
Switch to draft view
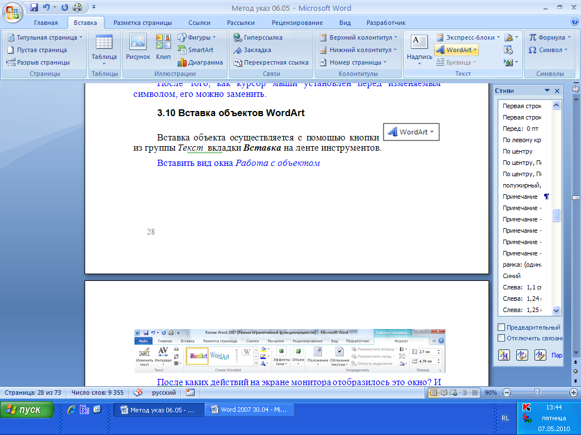tap(474, 393)
